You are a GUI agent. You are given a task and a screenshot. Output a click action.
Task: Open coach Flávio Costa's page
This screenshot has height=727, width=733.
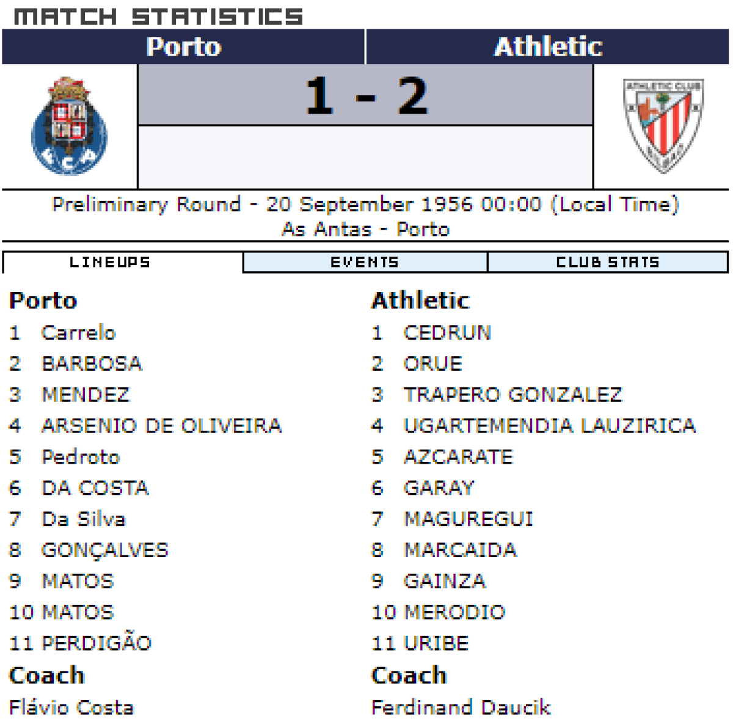[x=71, y=707]
